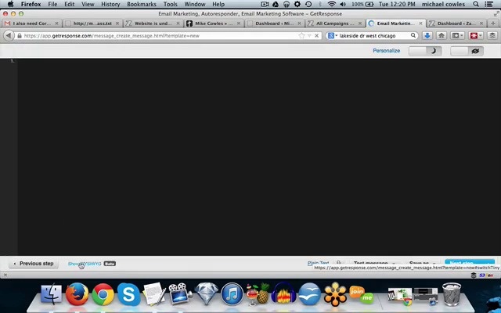Click the volume icon in menu bar
Image resolution: width=501 pixels, height=313 pixels.
point(343,4)
